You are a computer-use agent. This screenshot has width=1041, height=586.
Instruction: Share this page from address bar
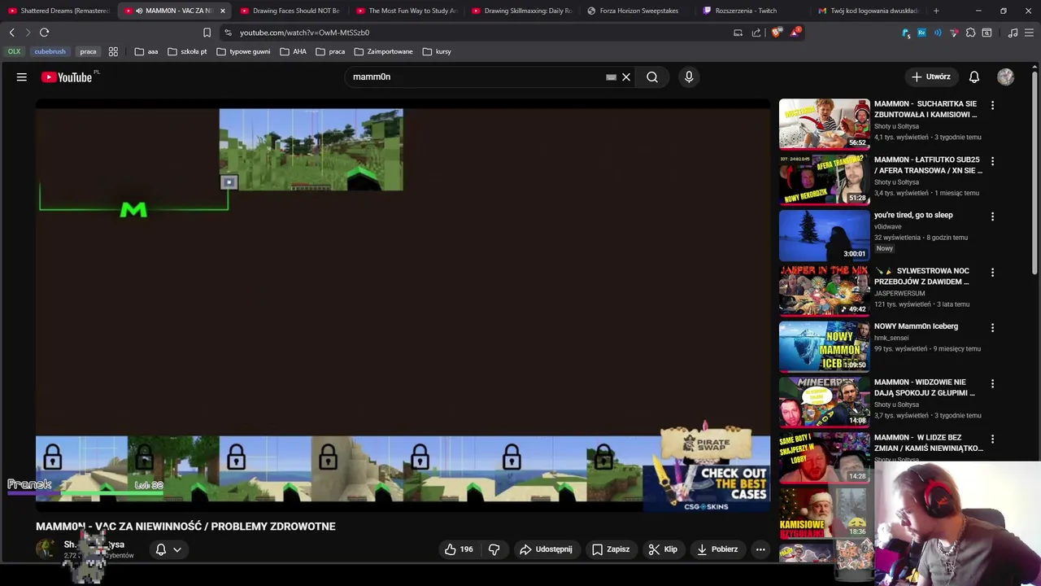756,33
